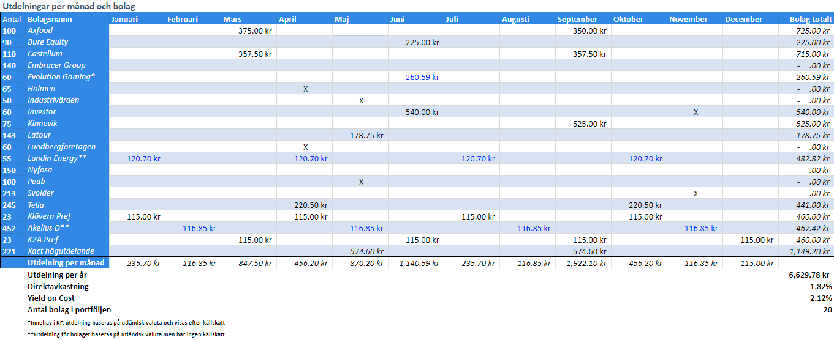Screen dimensions: 834x340
Task: Select the X mark in Svolder row
Action: (695, 193)
